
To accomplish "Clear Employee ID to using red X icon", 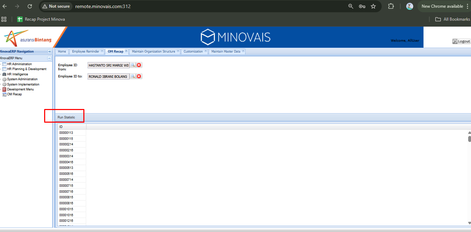I will pos(139,76).
